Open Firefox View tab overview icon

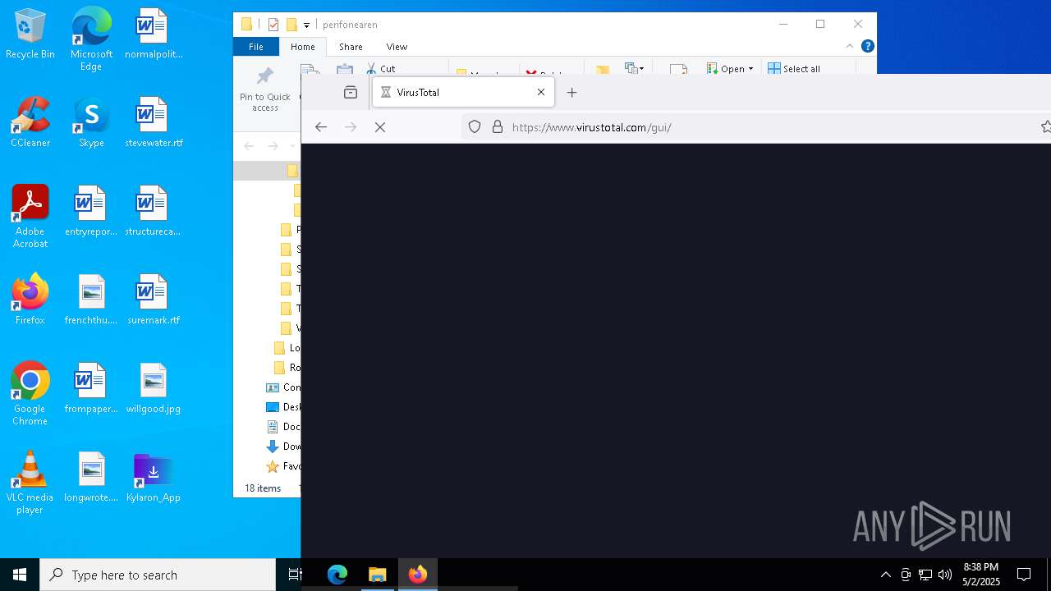pyautogui.click(x=351, y=93)
